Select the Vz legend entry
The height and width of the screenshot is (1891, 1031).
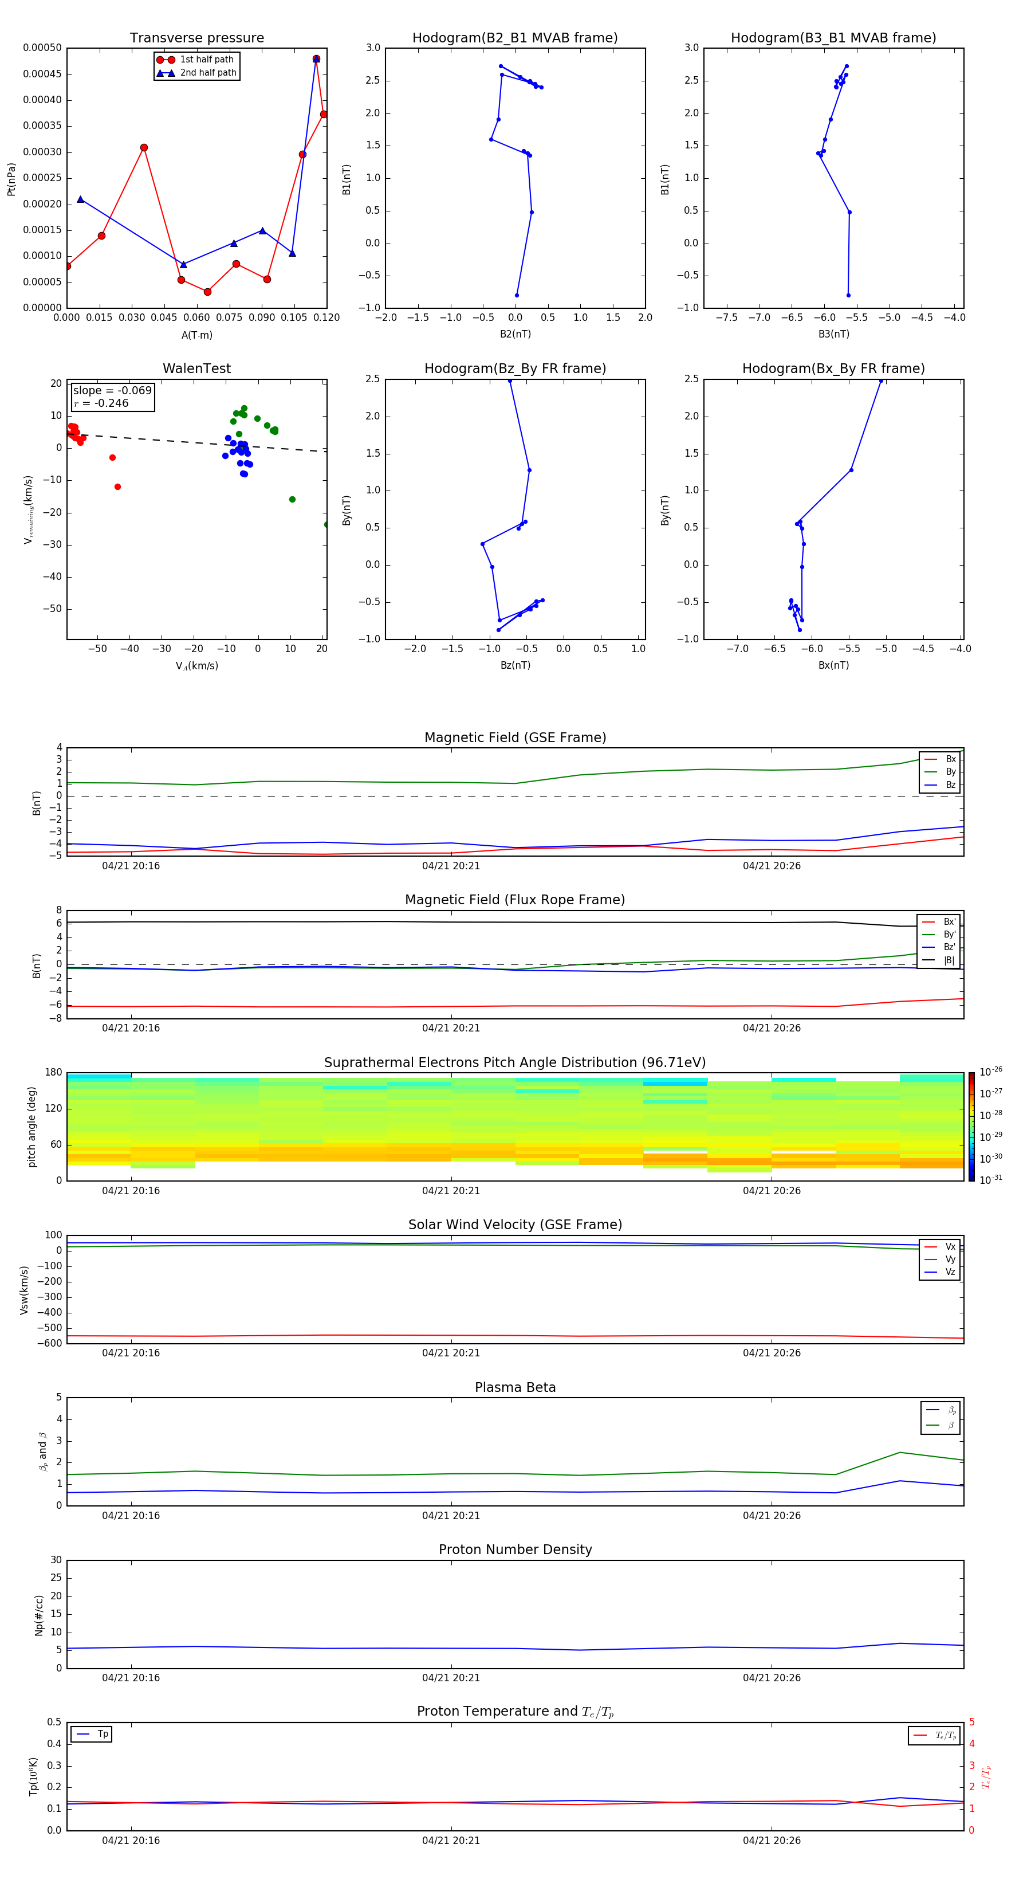pyautogui.click(x=940, y=1272)
